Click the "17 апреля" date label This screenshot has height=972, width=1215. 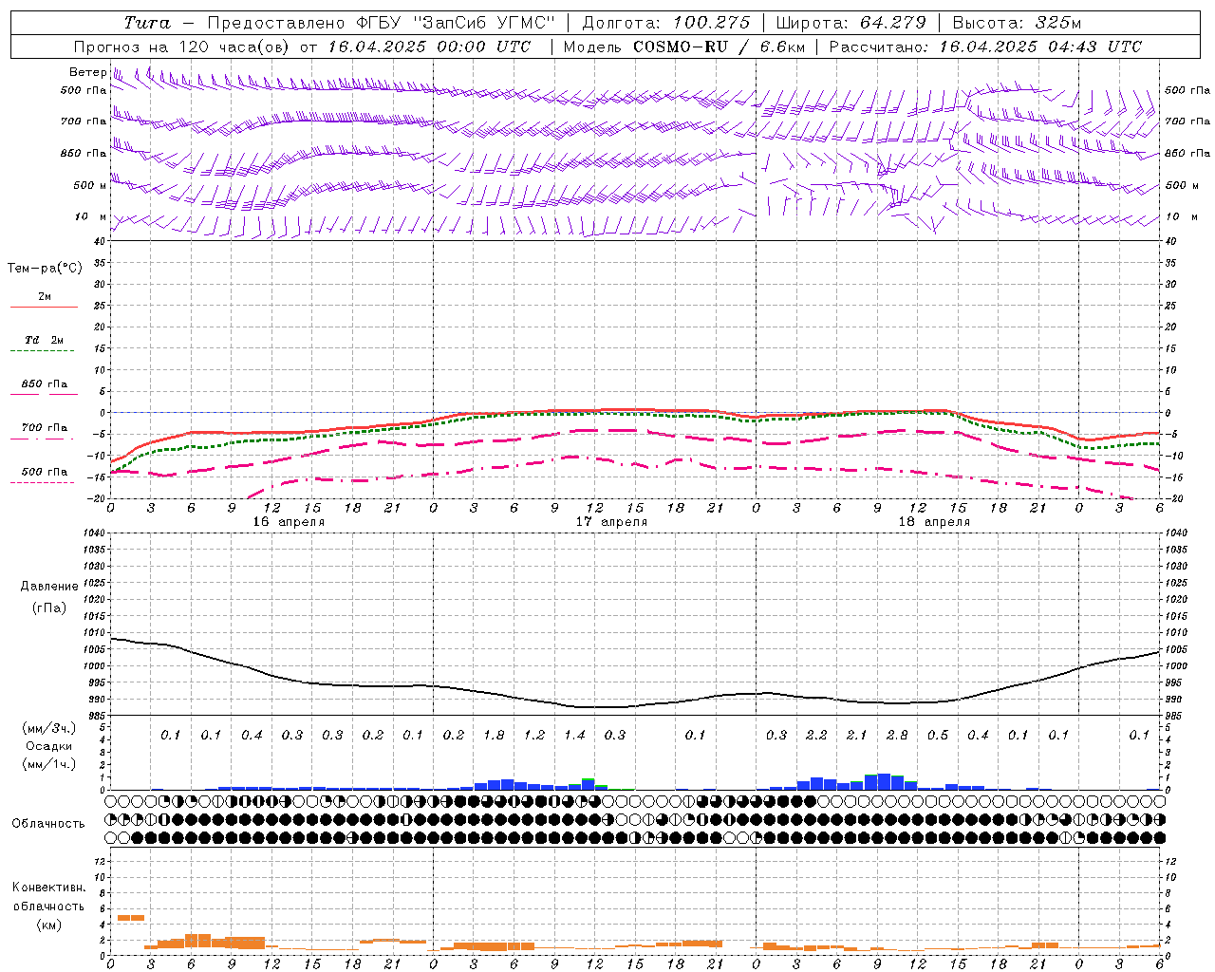pos(611,522)
